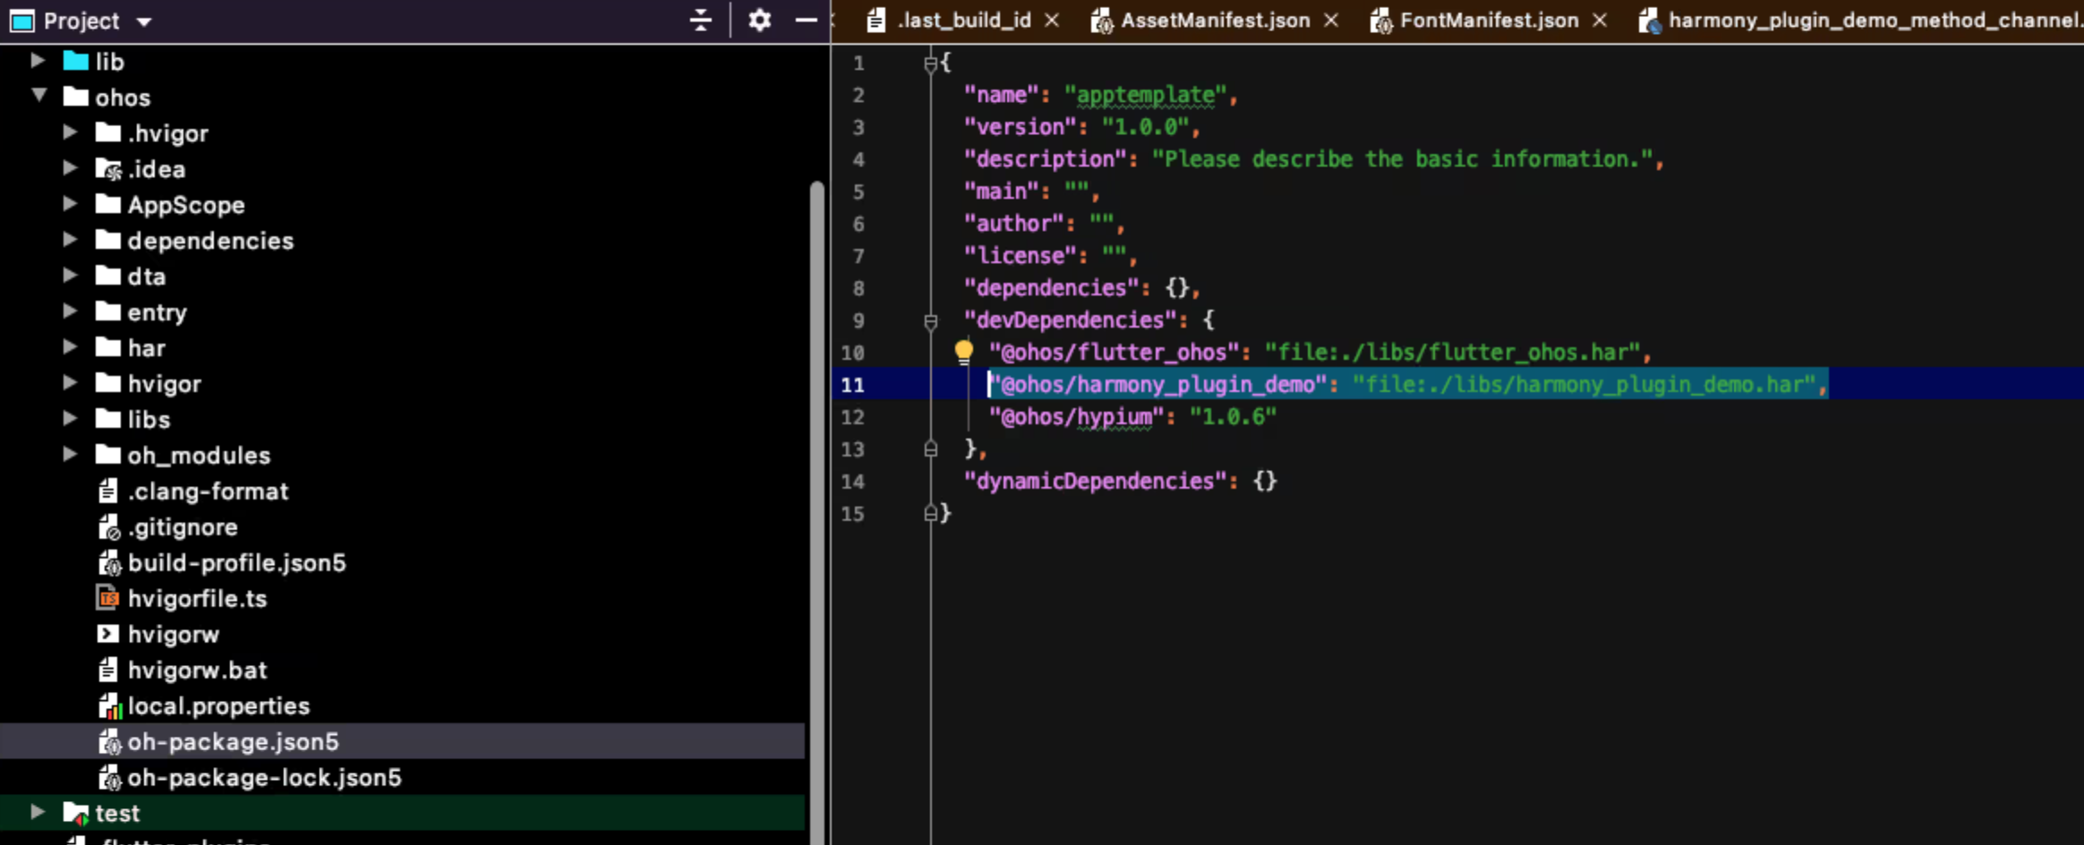Select hvigorw.bat in the project tree
Screen dimensions: 2084x845
(x=197, y=670)
